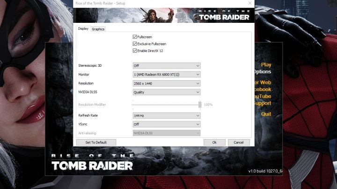Open the Stereoscopic 3D dropdown
This screenshot has width=337, height=189.
(167, 66)
